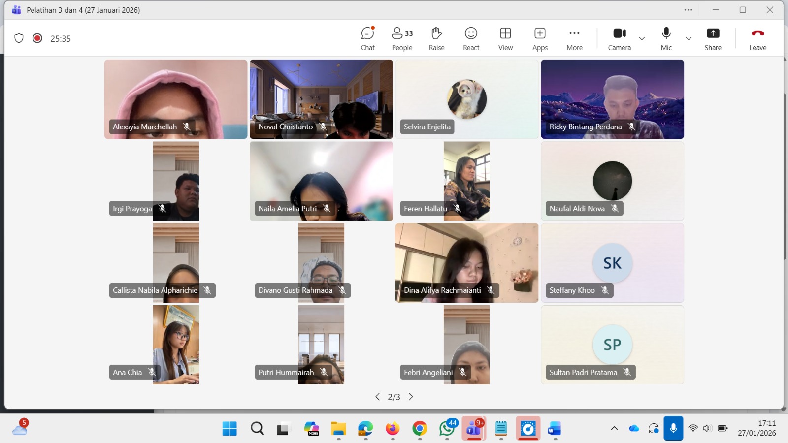
Task: Show hidden system tray icons
Action: click(614, 428)
